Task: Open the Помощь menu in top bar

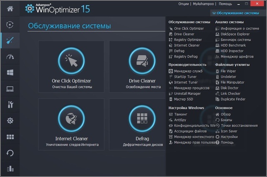Action: point(225,4)
